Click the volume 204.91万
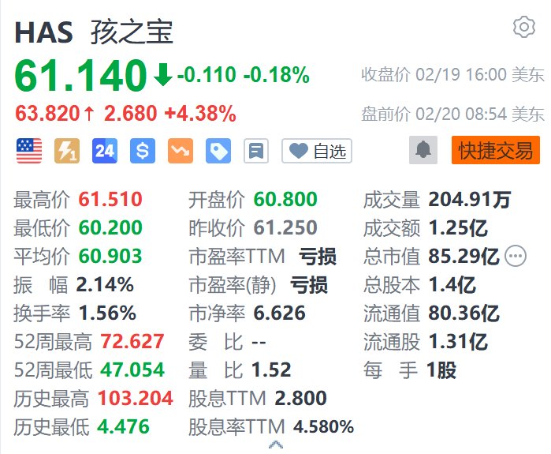 click(x=469, y=199)
